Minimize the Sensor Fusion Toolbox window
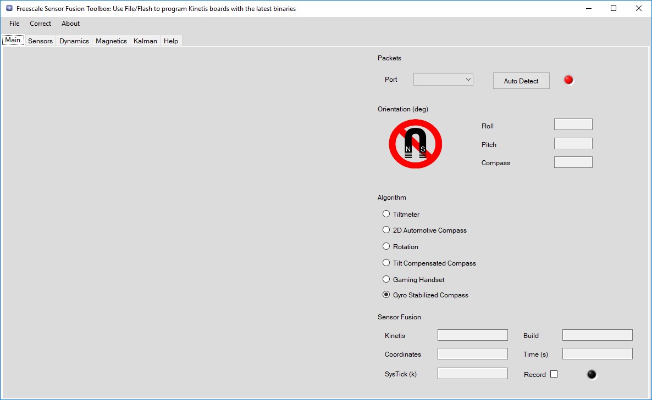 click(x=588, y=8)
